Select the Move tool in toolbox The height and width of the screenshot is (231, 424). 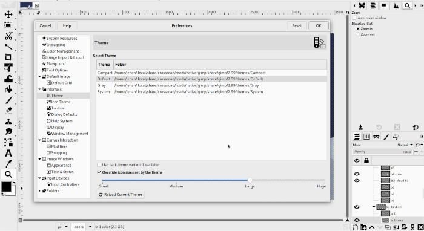click(x=8, y=15)
